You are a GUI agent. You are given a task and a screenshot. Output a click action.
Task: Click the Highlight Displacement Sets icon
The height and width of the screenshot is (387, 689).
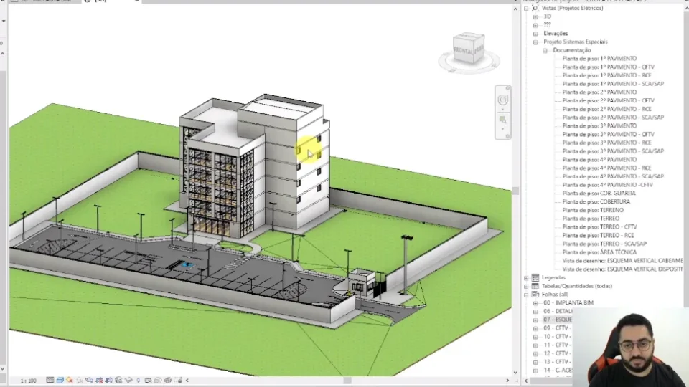pos(168,381)
